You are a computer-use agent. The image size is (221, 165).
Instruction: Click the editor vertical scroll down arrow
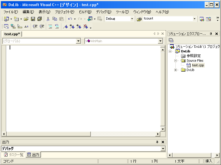click(163, 129)
